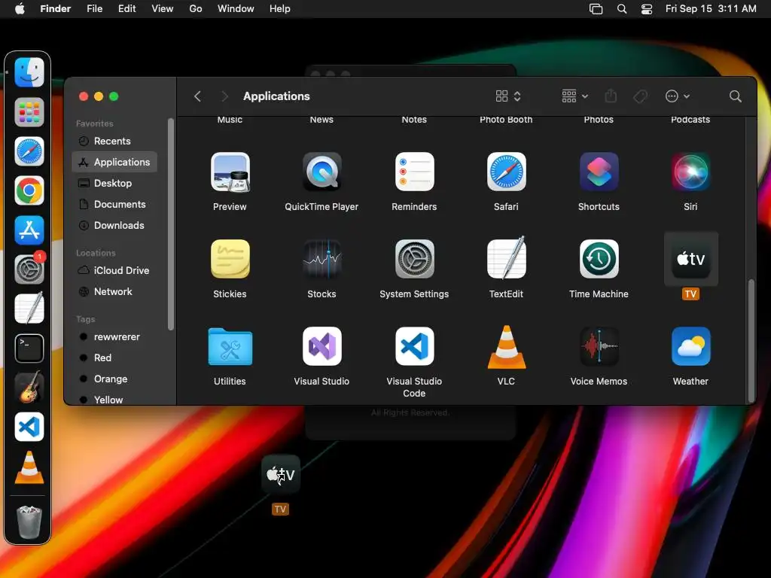Screen dimensions: 771x578
Task: Open iCloud Drive in the sidebar
Action: point(114,271)
